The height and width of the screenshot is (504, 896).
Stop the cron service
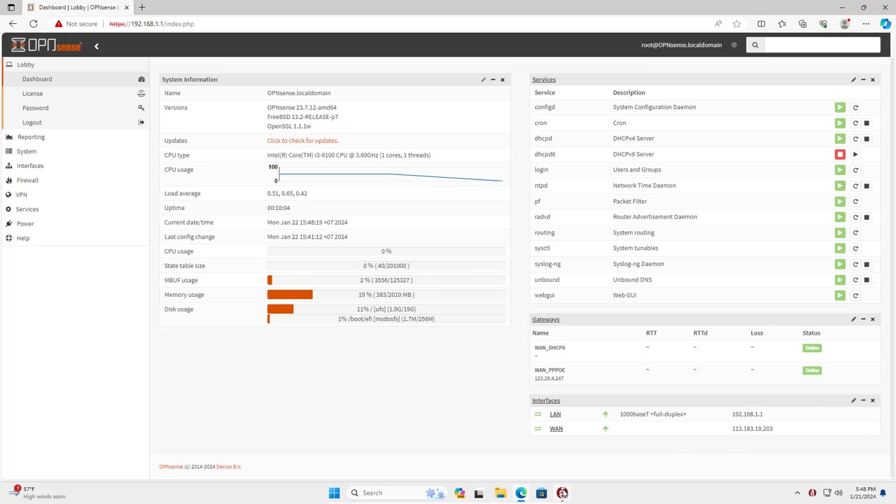tap(867, 123)
